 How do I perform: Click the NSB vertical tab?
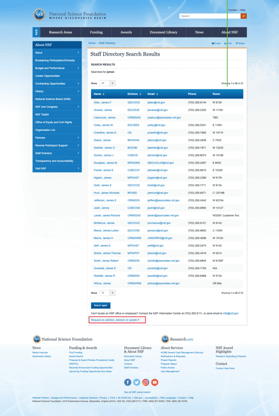coord(36,32)
